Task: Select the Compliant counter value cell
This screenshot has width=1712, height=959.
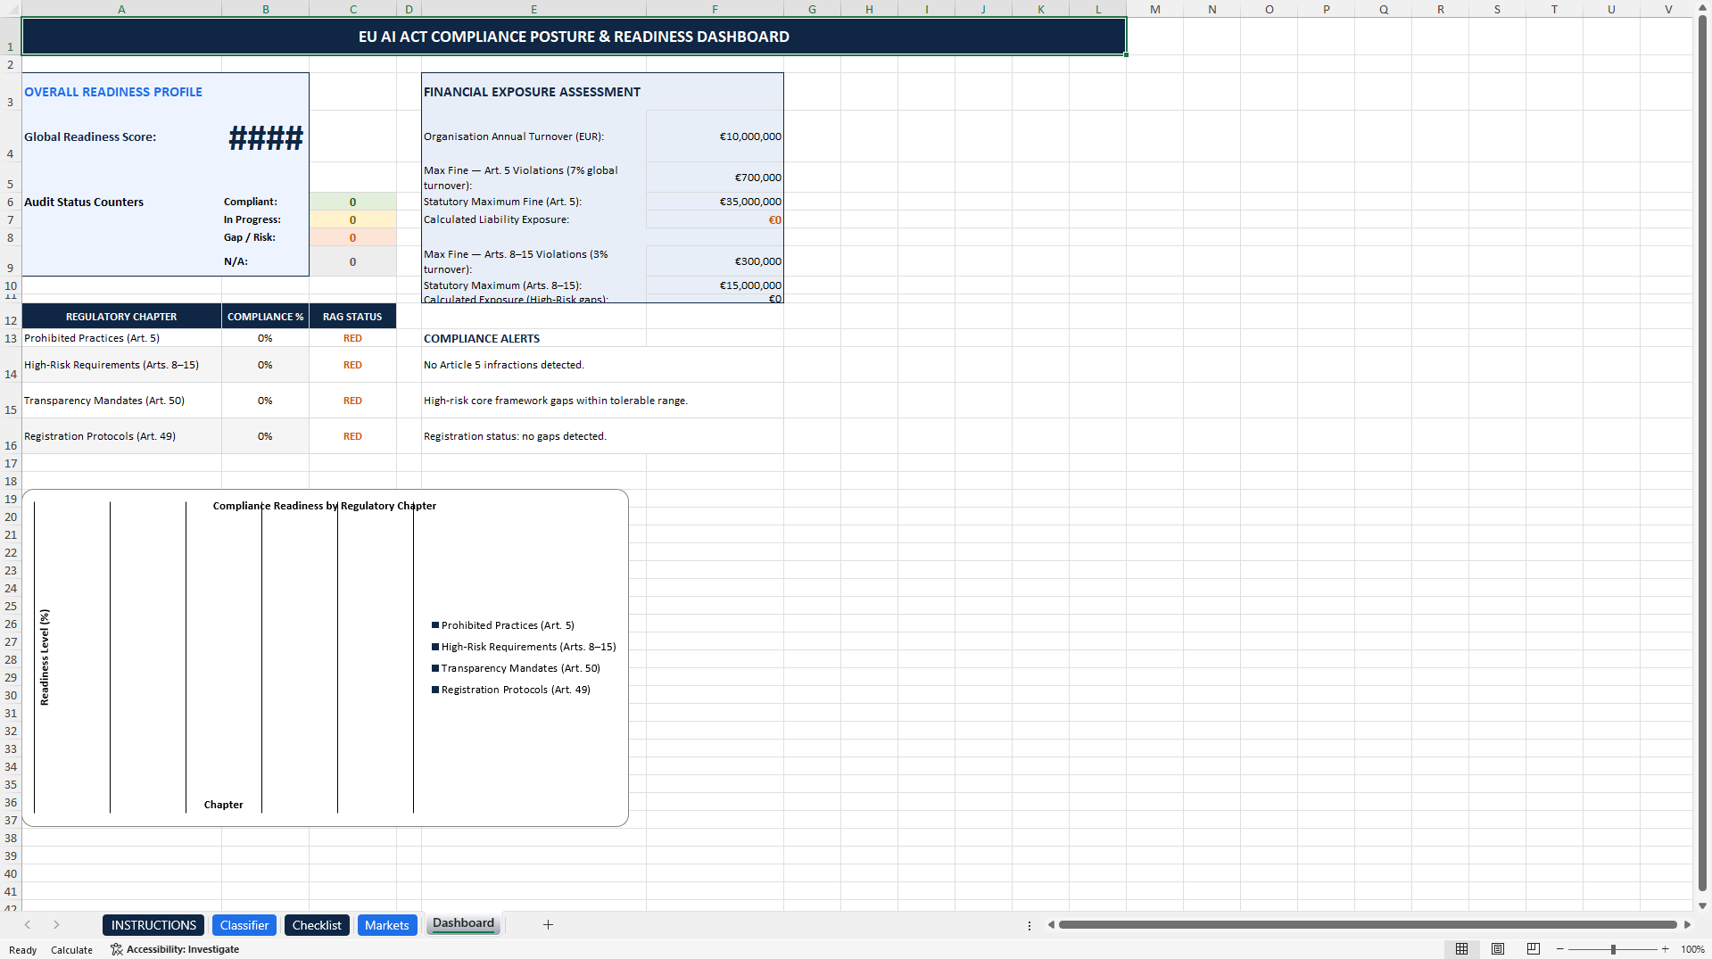Action: tap(352, 202)
